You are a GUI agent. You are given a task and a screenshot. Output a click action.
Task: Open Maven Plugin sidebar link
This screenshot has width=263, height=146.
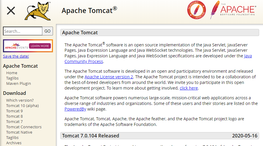click(x=18, y=83)
